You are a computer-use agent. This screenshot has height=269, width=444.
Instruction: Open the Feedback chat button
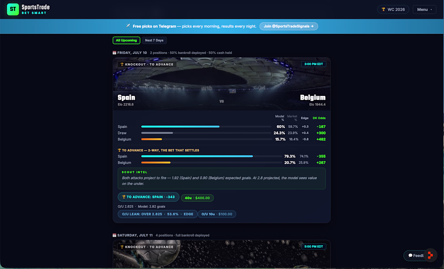415,255
